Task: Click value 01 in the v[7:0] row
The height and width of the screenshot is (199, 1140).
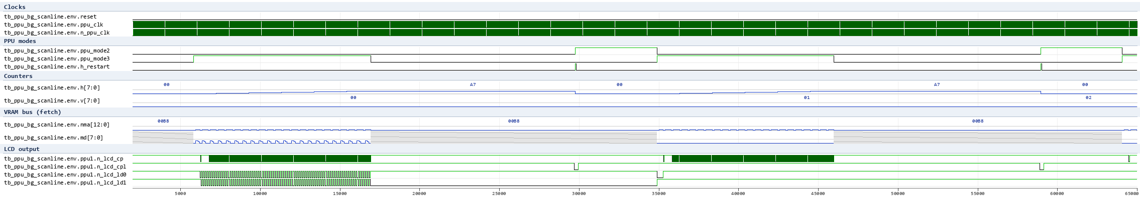Action: [807, 97]
